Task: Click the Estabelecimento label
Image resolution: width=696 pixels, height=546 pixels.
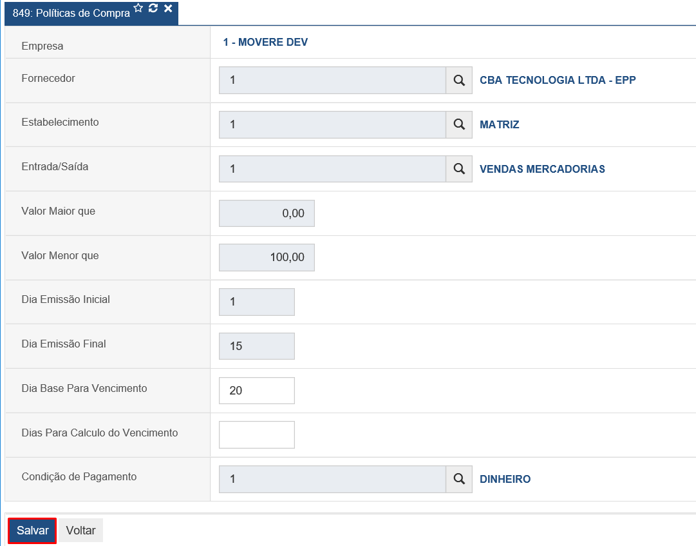Action: (x=60, y=122)
